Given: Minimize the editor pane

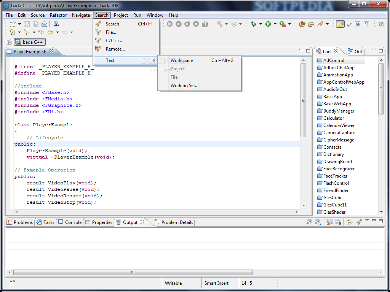Looking at the screenshot, I should [301, 50].
